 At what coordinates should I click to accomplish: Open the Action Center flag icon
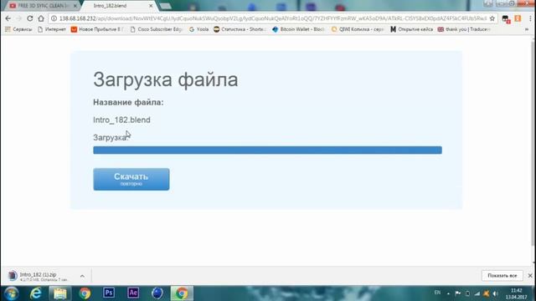pos(458,293)
